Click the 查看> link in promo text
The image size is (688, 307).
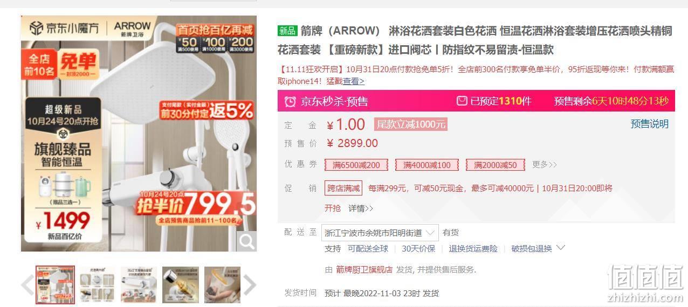pos(354,81)
